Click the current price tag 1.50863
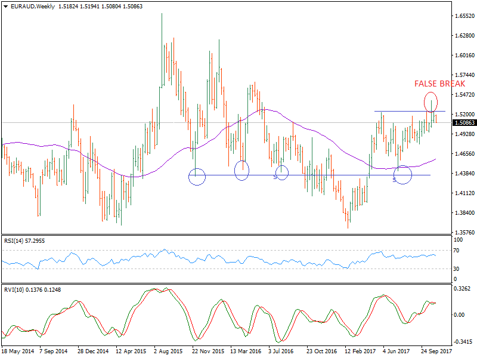 tap(464, 123)
